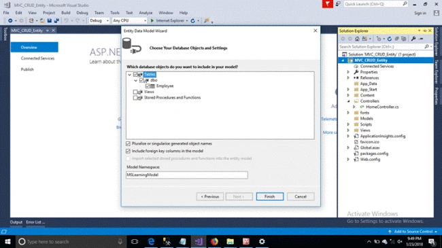Click the New Project toolbar icon
Viewport: 442px width, 248px height.
tap(31, 20)
